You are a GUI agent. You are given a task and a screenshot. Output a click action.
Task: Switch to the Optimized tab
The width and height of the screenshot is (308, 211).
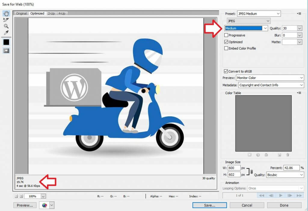37,13
